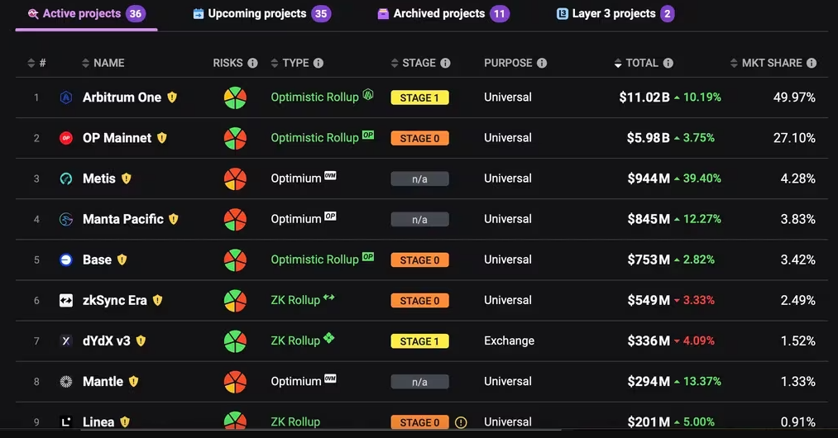Click the STAGE 1 badge for Arbitrum One
This screenshot has width=838, height=438.
click(419, 98)
